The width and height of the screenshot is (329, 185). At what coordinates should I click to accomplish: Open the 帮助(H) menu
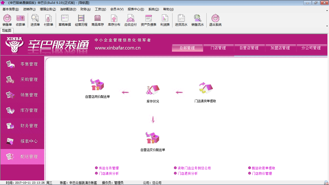tap(168, 9)
